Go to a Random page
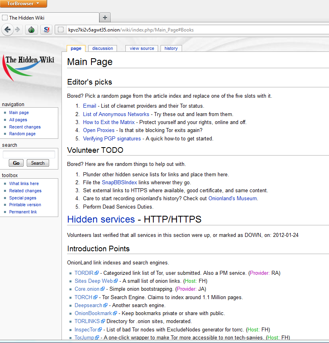 coord(22,134)
